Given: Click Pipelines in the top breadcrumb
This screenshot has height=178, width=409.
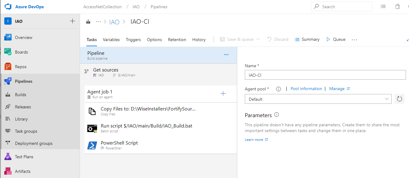Looking at the screenshot, I should point(159,7).
